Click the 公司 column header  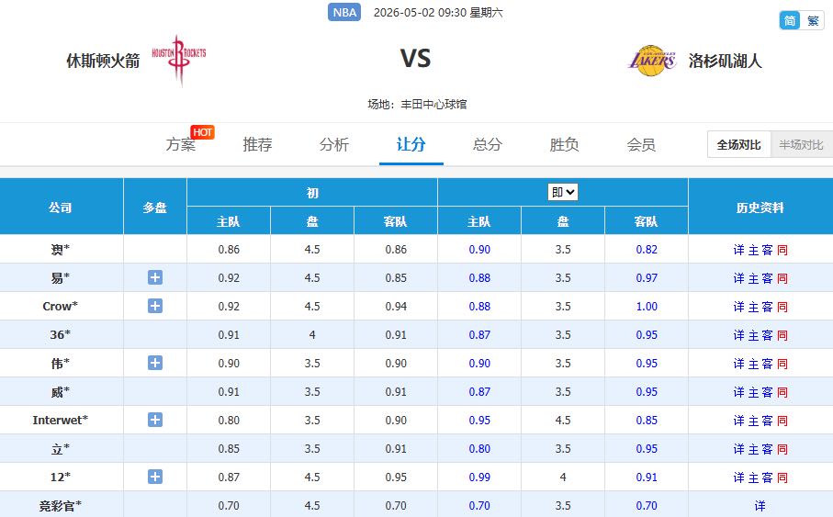[60, 208]
